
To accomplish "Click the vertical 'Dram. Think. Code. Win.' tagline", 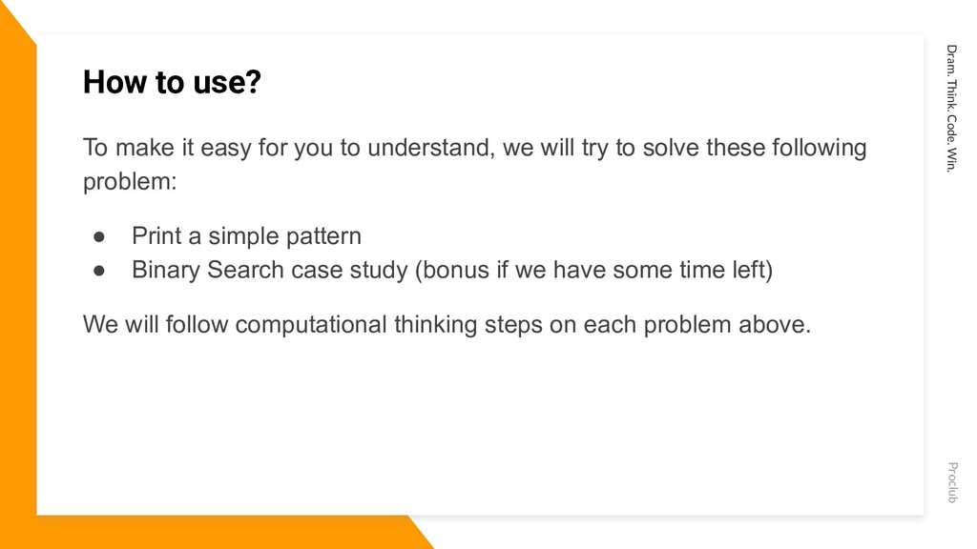I will pos(951,109).
